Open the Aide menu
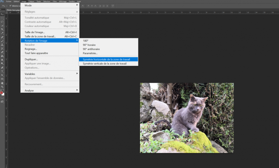The width and height of the screenshot is (279, 168). point(79,1)
